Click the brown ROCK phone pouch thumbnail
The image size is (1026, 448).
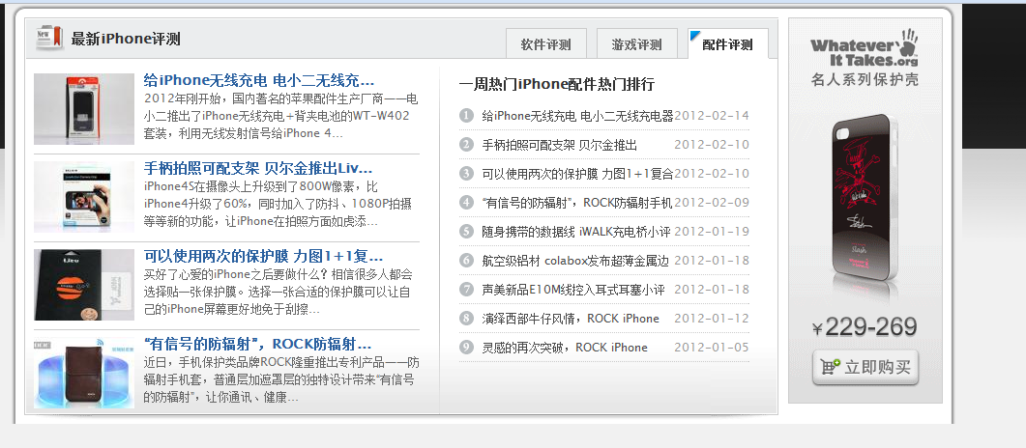coord(84,373)
